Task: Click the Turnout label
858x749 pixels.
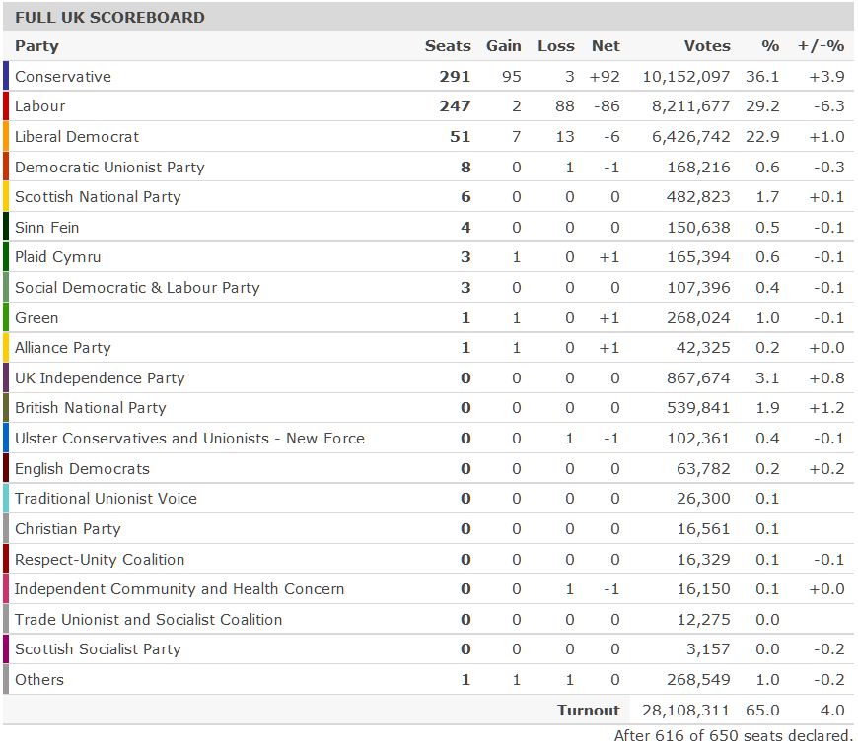Action: [x=589, y=711]
